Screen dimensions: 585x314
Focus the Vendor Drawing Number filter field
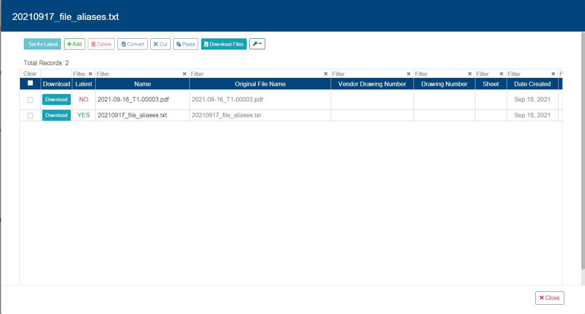point(369,74)
